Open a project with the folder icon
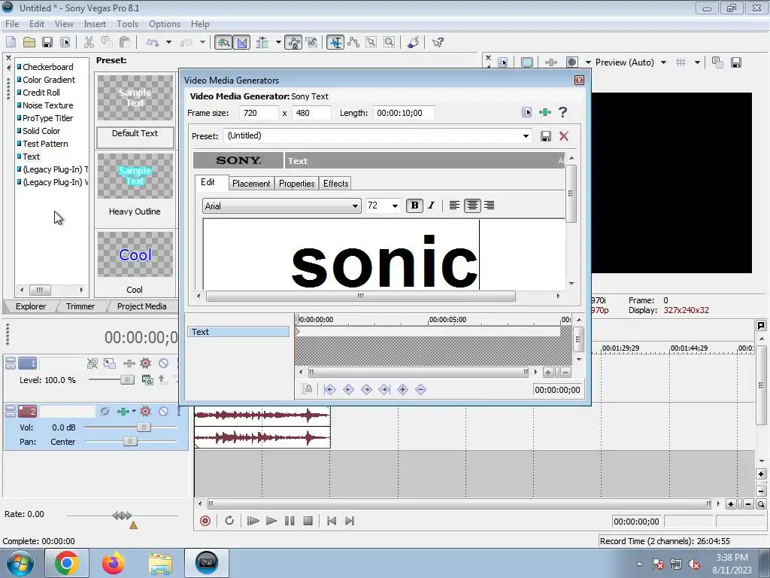Image resolution: width=770 pixels, height=578 pixels. pyautogui.click(x=29, y=42)
